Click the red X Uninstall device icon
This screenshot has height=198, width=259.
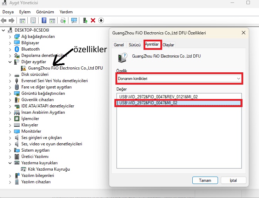[x=93, y=20]
